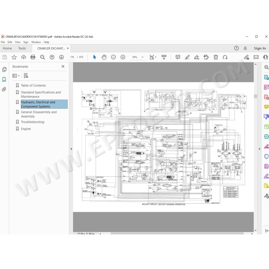The image size is (269, 269).
Task: Click the hydraulic circuit diagram page
Action: [x=163, y=147]
